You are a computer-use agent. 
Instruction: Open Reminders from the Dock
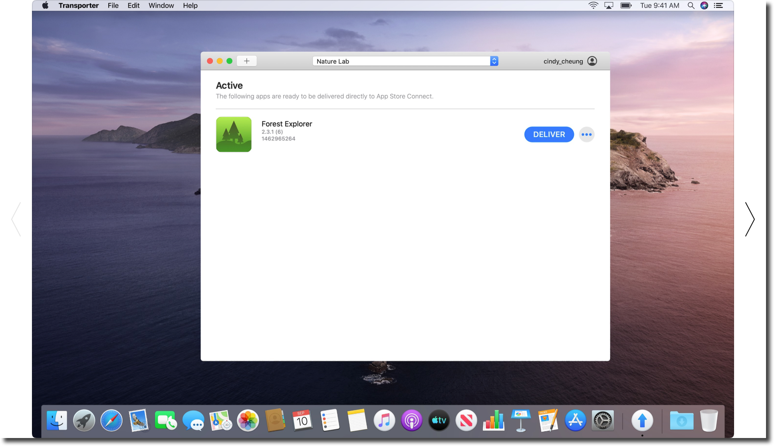[330, 420]
